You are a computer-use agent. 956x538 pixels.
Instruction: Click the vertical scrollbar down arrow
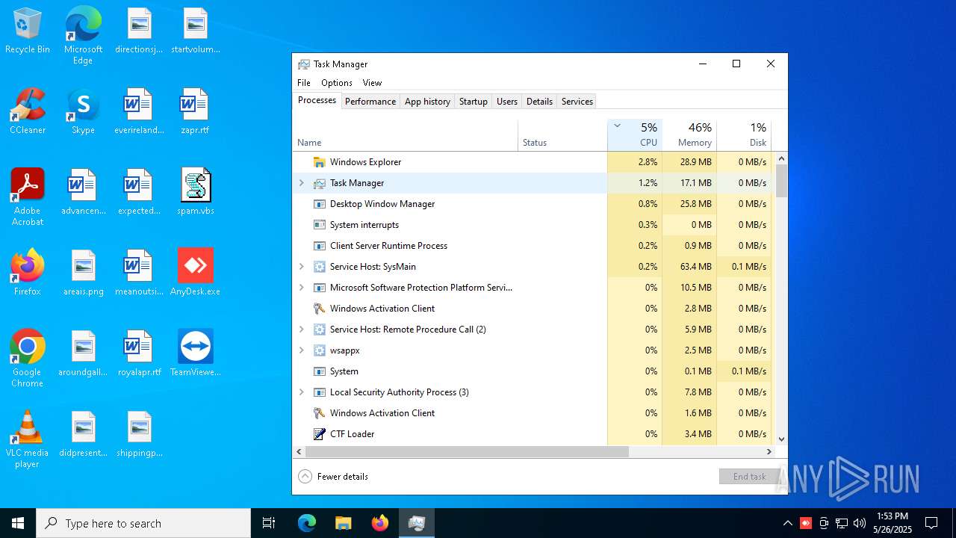point(781,439)
